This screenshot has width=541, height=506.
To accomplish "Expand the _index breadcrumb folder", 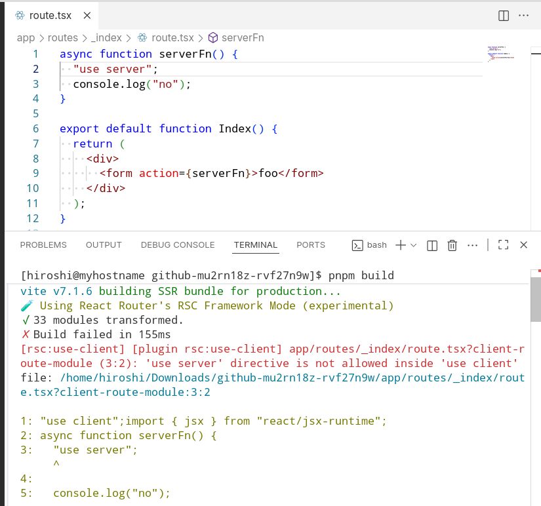I will coord(107,38).
